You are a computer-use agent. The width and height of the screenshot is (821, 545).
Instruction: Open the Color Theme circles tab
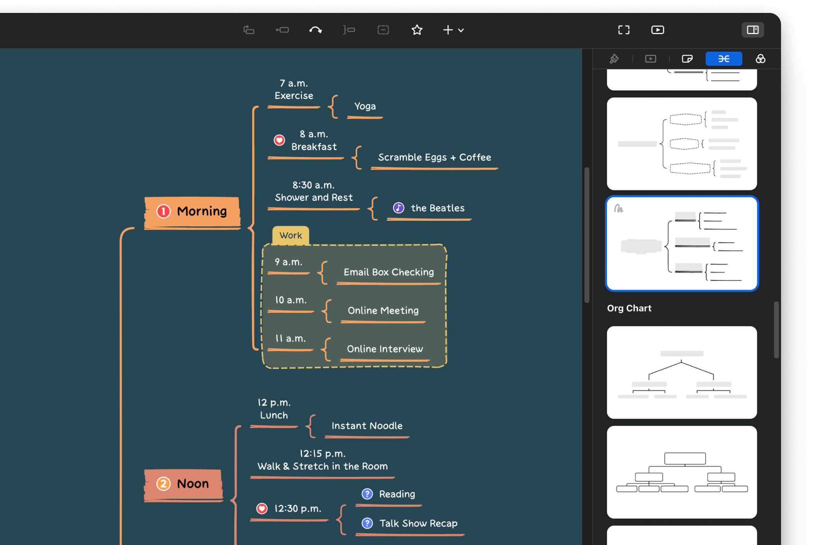760,59
